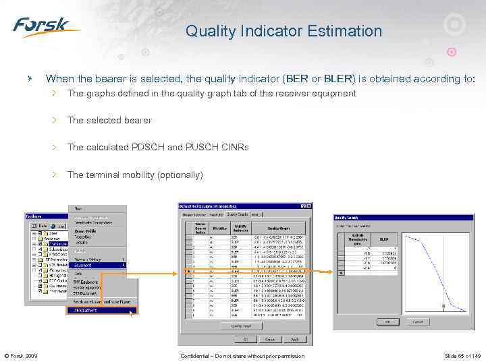The height and width of the screenshot is (364, 486).
Task: Click the BLER column header in Quality Graph
Action: [x=384, y=239]
